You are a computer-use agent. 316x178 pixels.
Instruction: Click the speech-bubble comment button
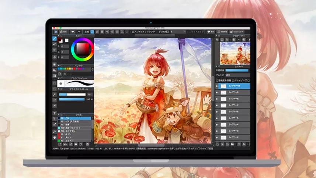pyautogui.click(x=211, y=32)
